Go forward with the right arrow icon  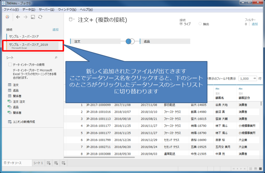pos(26,17)
